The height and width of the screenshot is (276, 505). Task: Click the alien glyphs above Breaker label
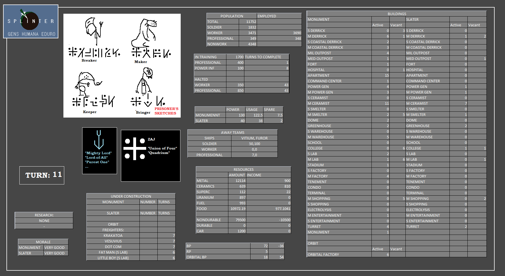tap(94, 52)
